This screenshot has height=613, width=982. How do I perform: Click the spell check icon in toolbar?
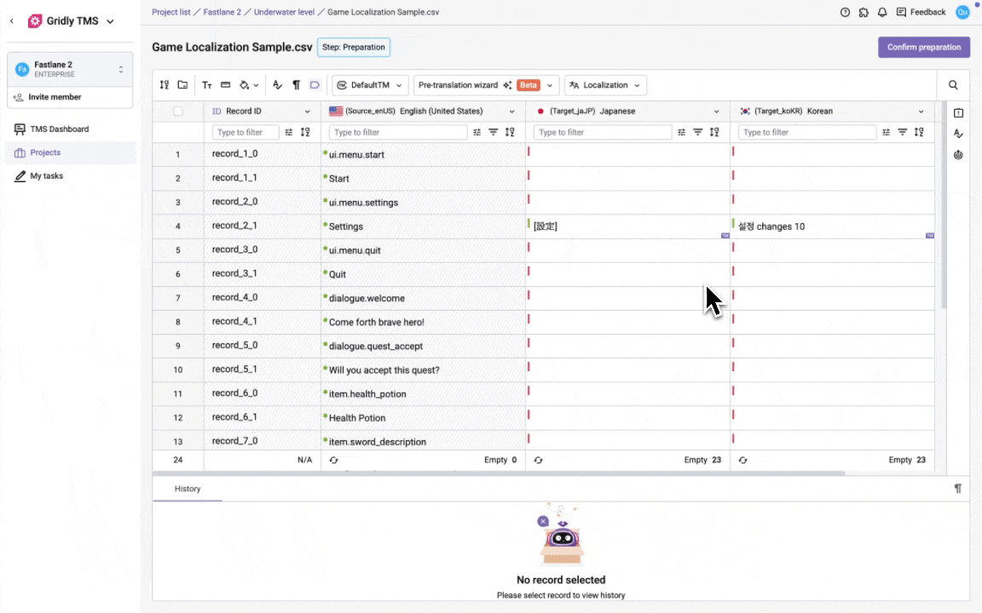pos(277,85)
